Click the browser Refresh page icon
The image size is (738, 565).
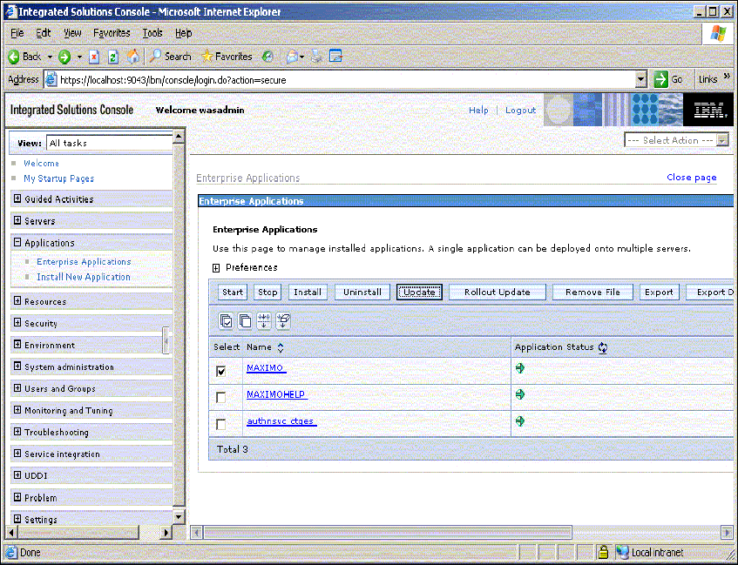(113, 57)
